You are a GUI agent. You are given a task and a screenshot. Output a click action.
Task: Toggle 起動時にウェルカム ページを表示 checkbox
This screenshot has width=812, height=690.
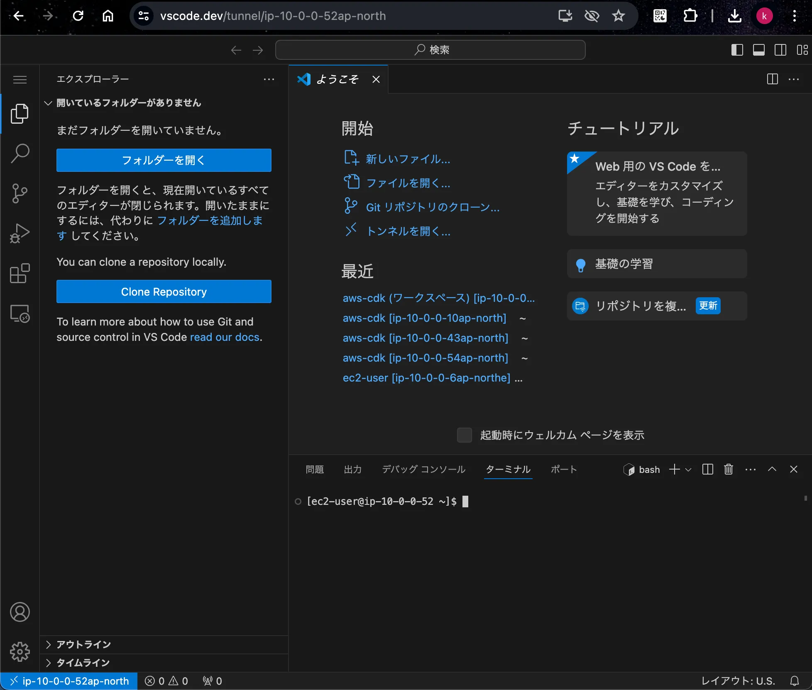pos(465,435)
